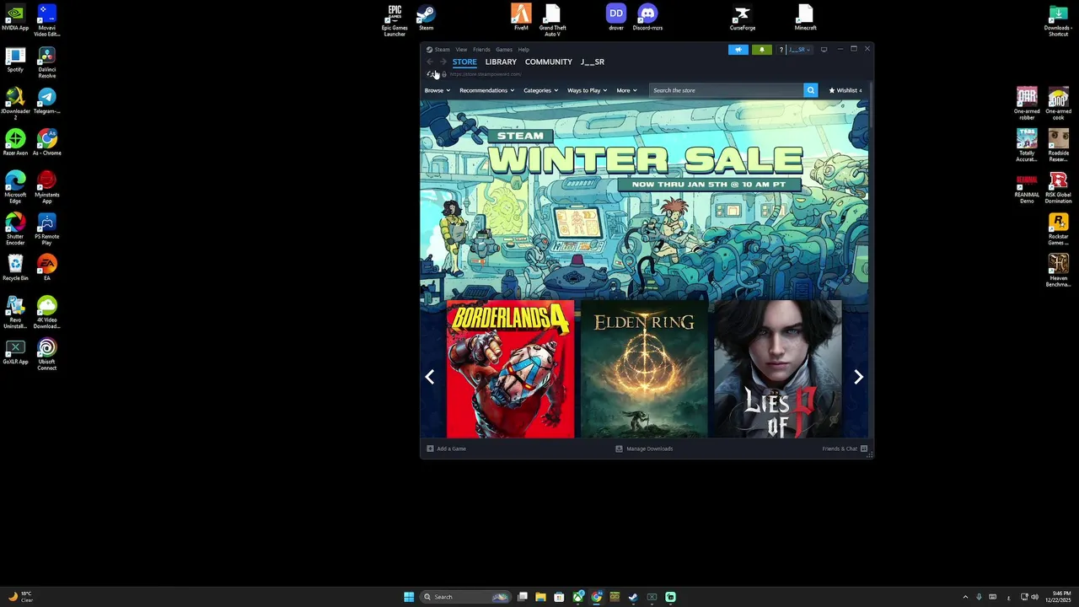
Task: Open the Recycle Bin
Action: 15,267
